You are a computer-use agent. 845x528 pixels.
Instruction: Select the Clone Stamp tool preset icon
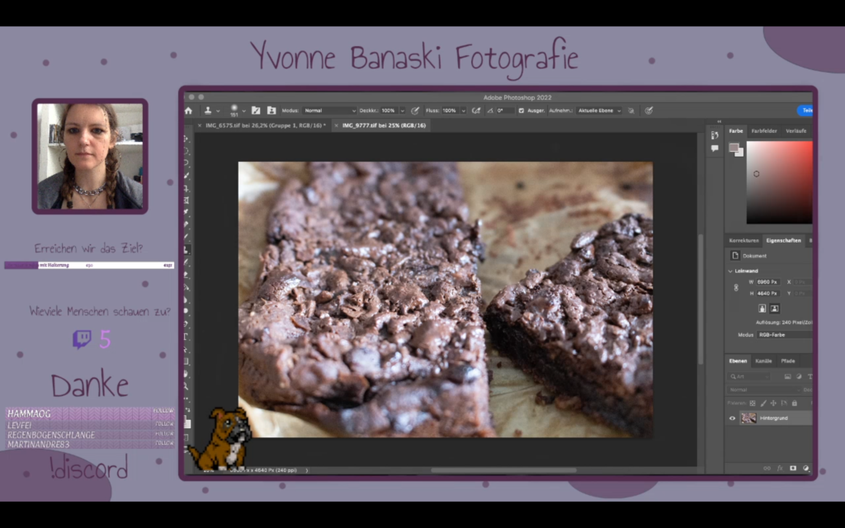[207, 111]
